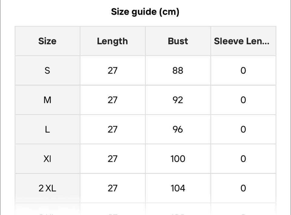Viewport: 291px width, 215px height.
Task: Click bust value 100 for size XI
Action: coord(178,159)
